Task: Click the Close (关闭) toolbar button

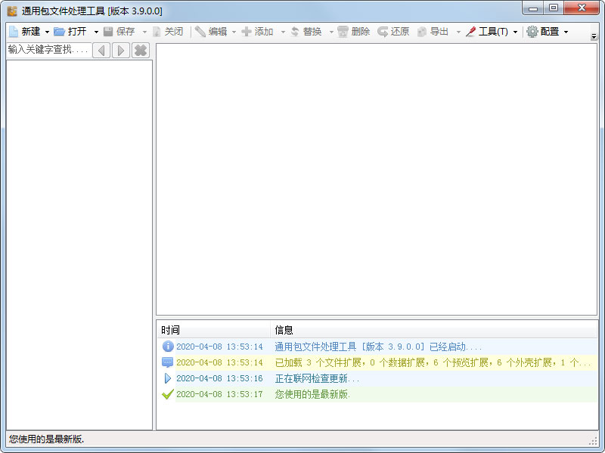Action: (167, 32)
